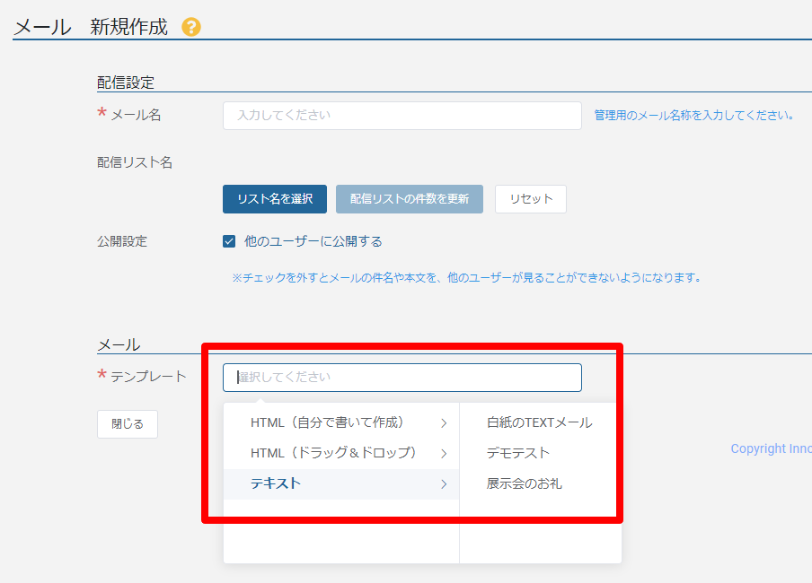This screenshot has height=583, width=812.
Task: Click into the メール名 input field
Action: (402, 115)
